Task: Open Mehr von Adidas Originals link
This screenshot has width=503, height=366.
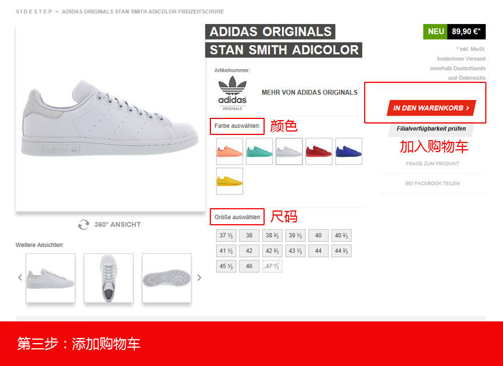Action: (x=310, y=93)
